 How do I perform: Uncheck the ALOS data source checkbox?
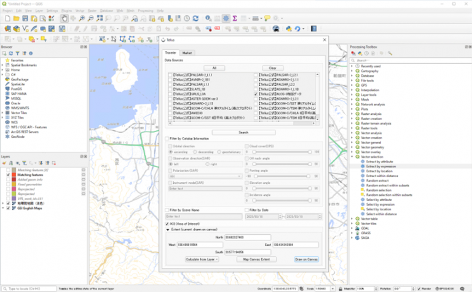coord(256,94)
